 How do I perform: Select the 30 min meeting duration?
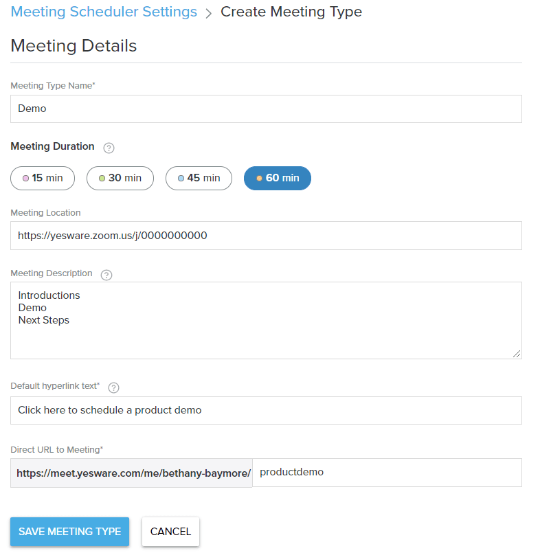click(120, 178)
